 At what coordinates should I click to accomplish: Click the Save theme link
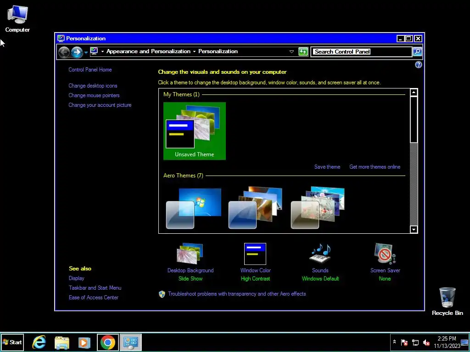(327, 167)
